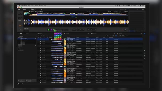Toggle the sub-browser icon on right sidebar
162x91 pixels.
tap(144, 58)
